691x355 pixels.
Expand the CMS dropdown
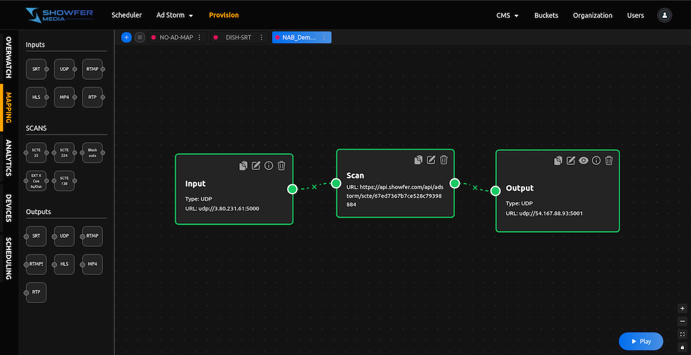pyautogui.click(x=507, y=15)
